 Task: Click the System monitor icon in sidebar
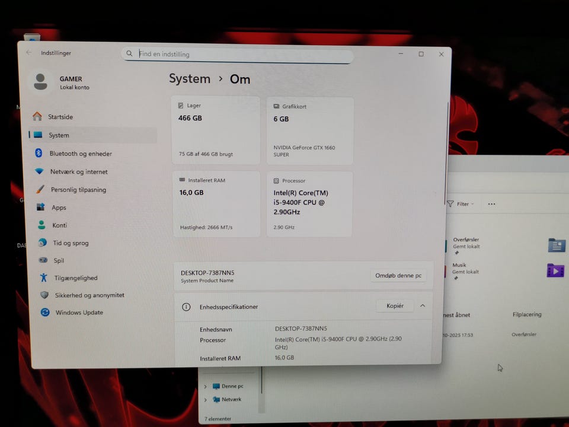[38, 135]
